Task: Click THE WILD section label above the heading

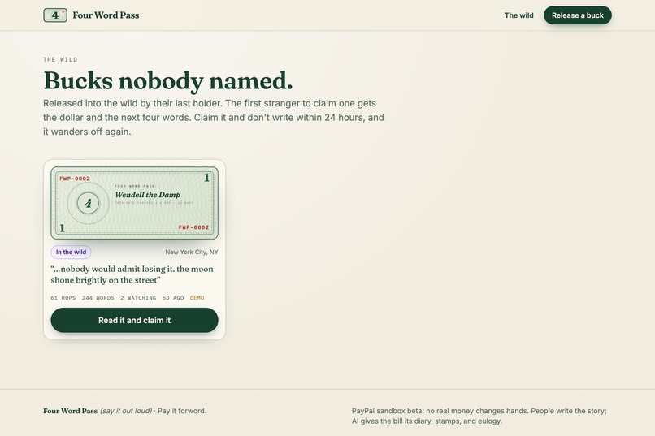Action: click(x=60, y=59)
